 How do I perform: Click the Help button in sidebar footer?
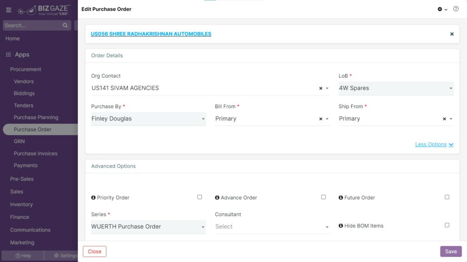23,256
